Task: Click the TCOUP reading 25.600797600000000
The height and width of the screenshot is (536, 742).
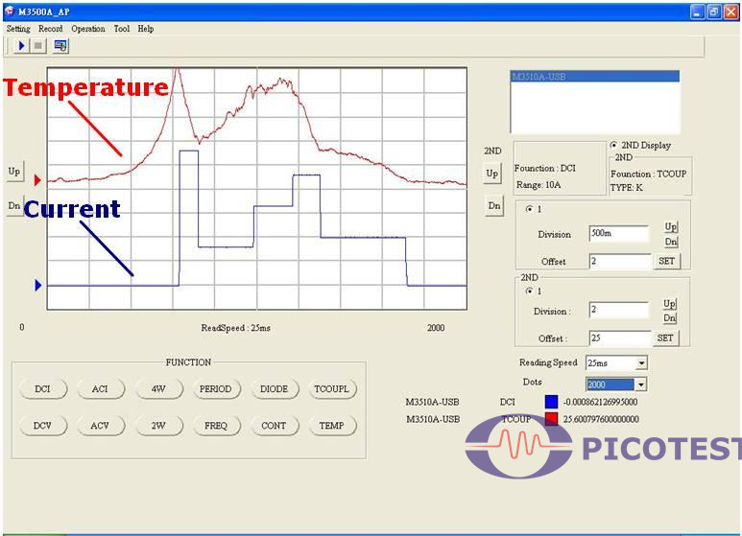Action: point(601,419)
